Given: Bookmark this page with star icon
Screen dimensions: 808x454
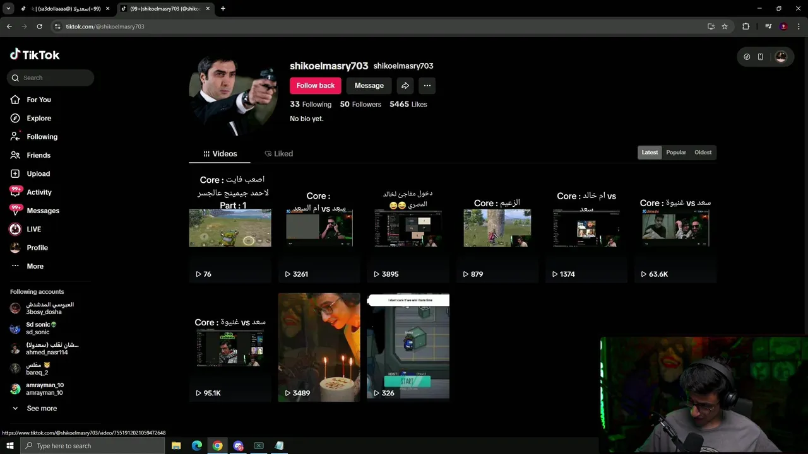Looking at the screenshot, I should tap(725, 26).
